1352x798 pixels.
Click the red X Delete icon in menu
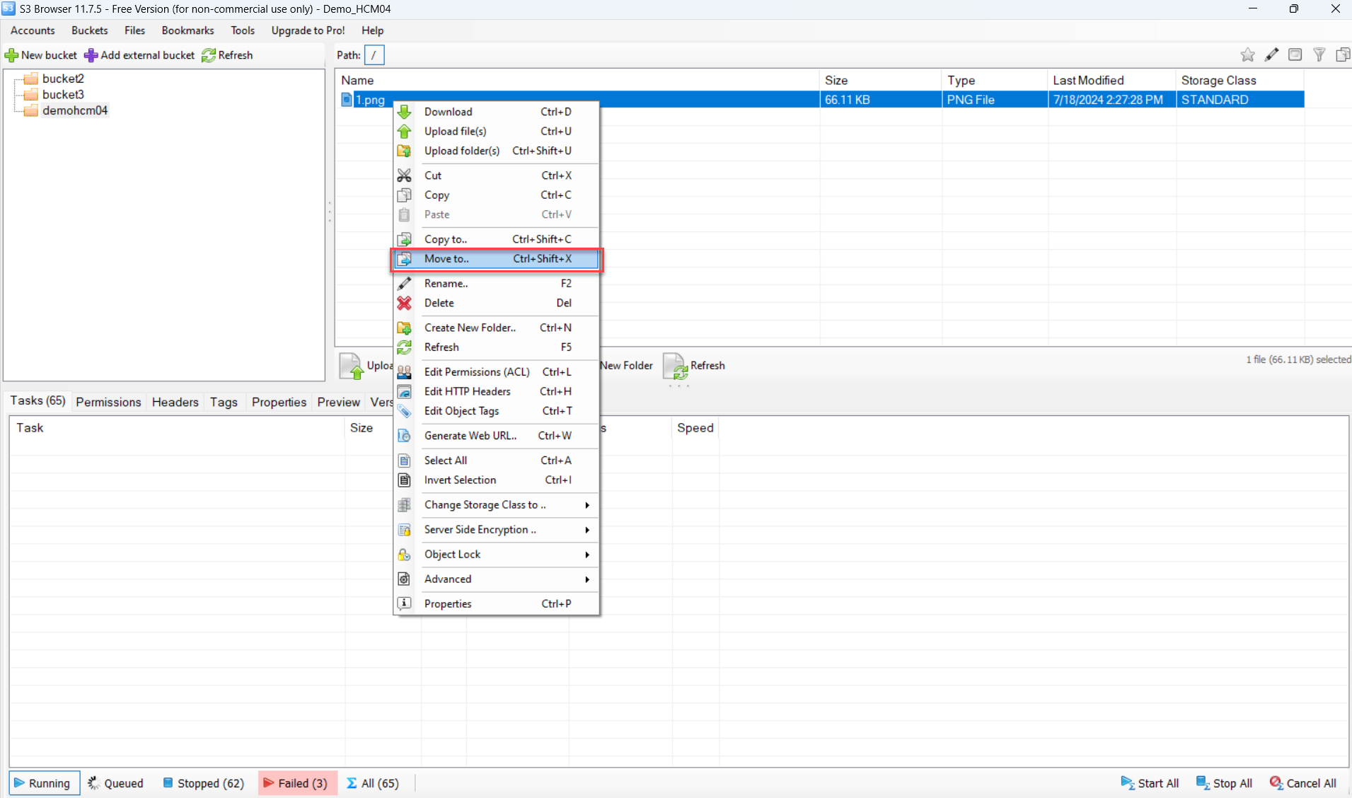point(404,303)
